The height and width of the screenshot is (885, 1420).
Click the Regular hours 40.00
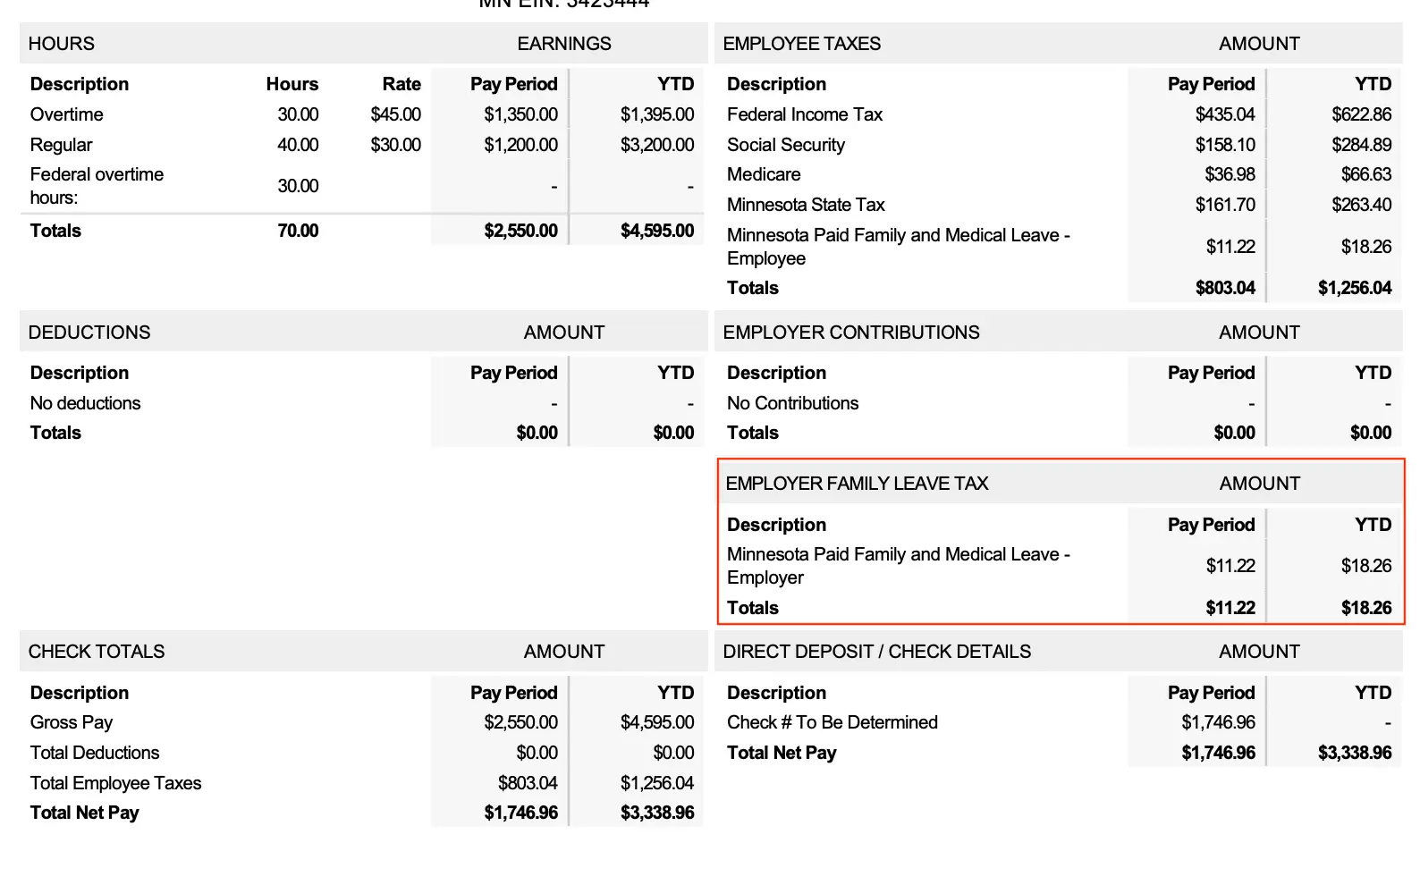pyautogui.click(x=298, y=145)
